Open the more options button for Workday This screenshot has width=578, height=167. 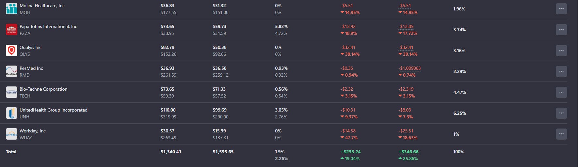[561, 134]
